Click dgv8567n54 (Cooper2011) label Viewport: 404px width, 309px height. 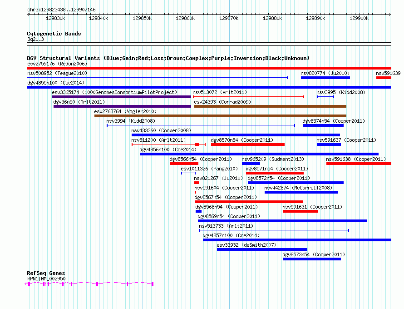coord(226,197)
